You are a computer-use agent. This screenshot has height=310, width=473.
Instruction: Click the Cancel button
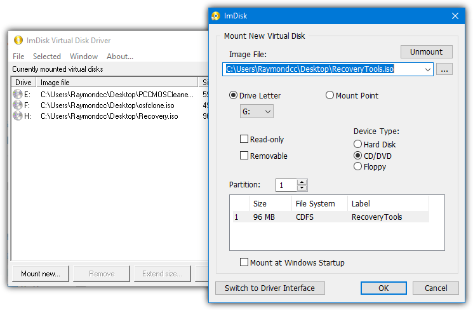pos(436,288)
